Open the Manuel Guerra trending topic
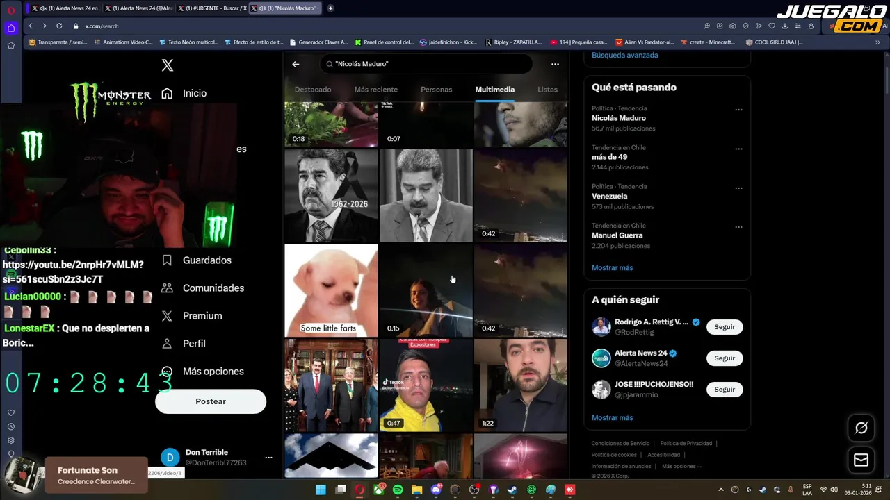The height and width of the screenshot is (500, 890). coord(617,235)
